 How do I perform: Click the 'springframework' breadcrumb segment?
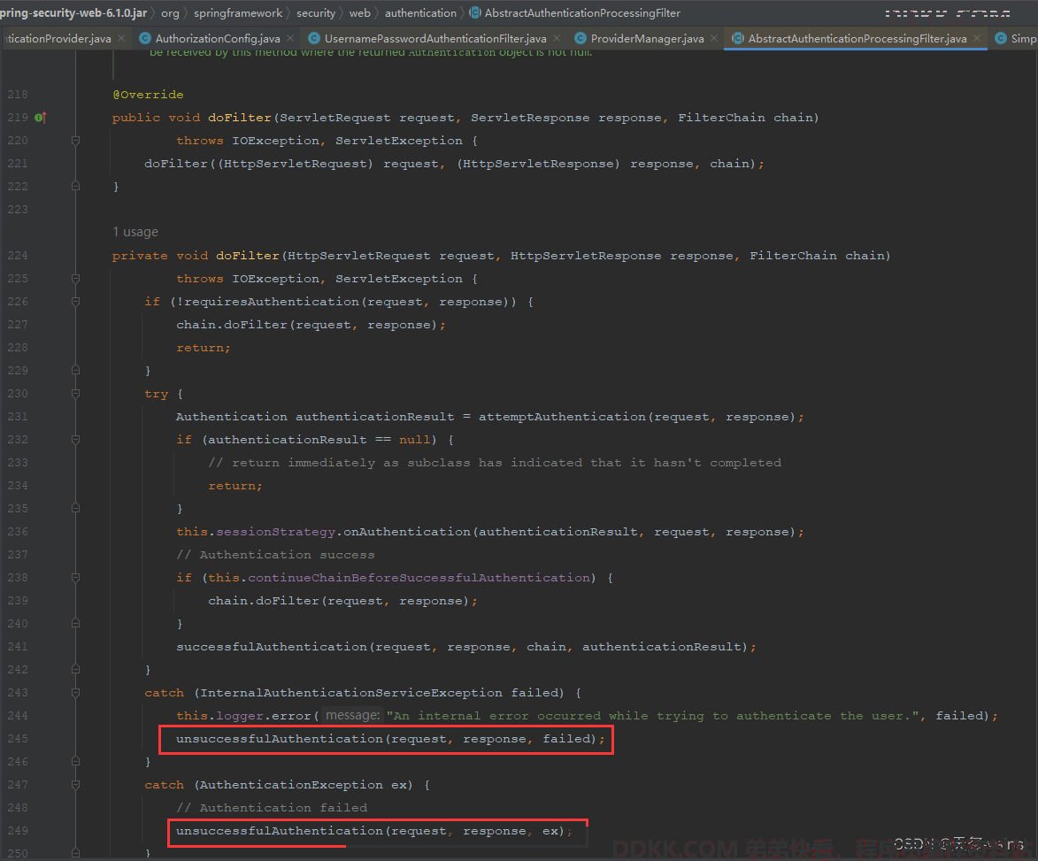[240, 13]
